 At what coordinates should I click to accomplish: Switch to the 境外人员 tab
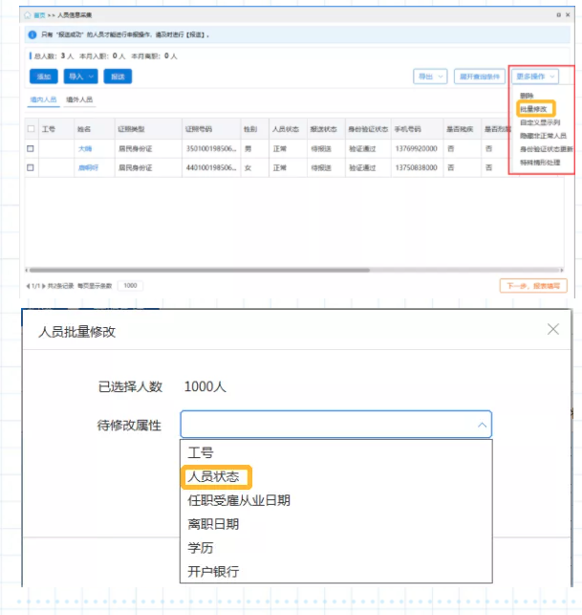pos(79,99)
